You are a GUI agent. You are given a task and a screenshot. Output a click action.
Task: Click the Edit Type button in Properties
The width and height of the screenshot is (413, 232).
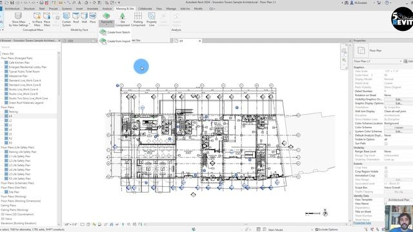[408, 61]
